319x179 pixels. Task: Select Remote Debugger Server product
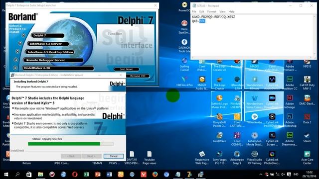(x=53, y=60)
